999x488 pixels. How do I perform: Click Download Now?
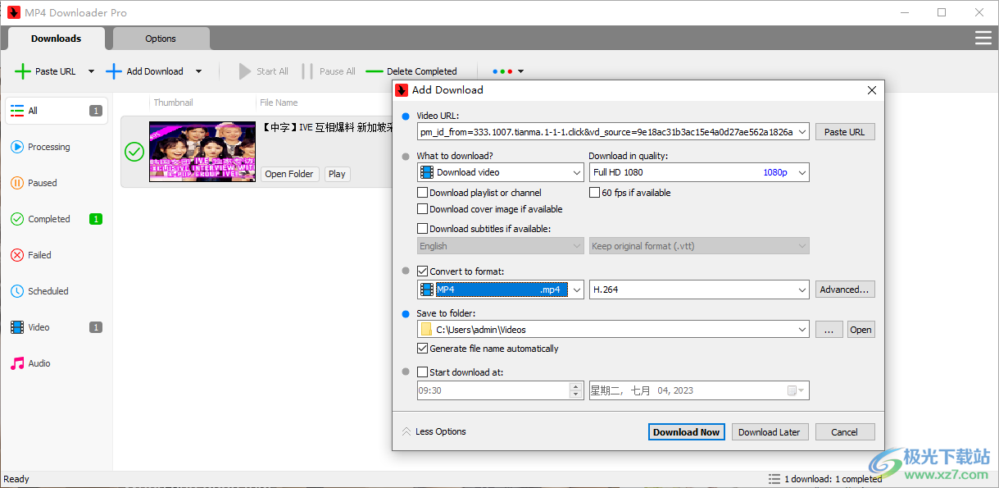[686, 432]
